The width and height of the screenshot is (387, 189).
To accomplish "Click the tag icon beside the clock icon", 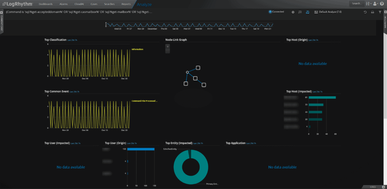I will tap(300, 12).
